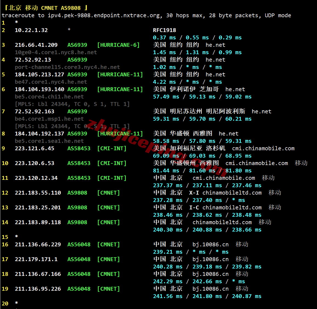Image resolution: width=317 pixels, height=309 pixels.
Task: Click IP address 72.52.92.13
Action: point(33,60)
